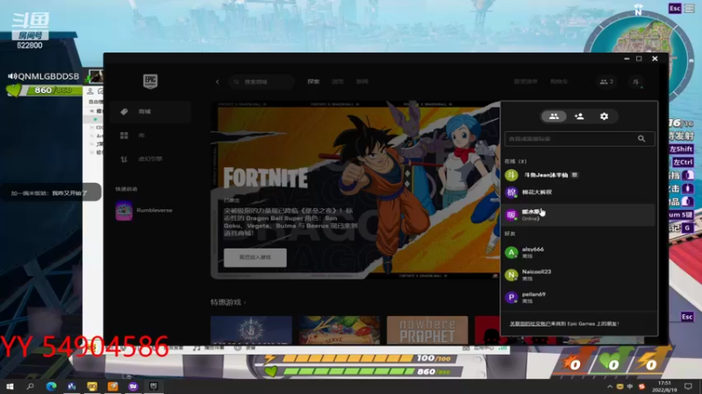Open friend alsy666 entry

pos(579,252)
